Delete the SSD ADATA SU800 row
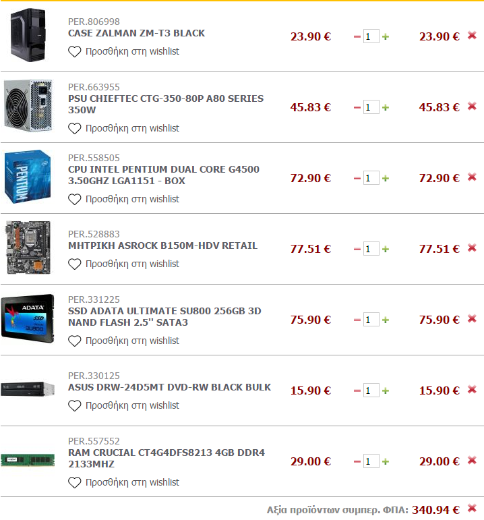 [x=472, y=319]
